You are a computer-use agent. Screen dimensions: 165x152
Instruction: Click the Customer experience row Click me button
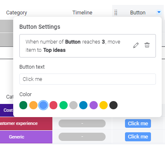(x=138, y=124)
